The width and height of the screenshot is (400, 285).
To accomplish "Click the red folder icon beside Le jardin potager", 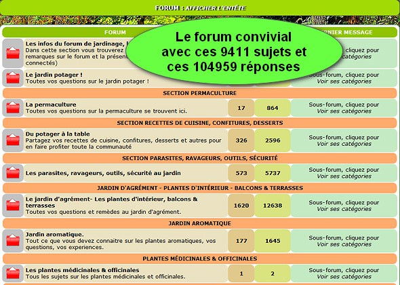I will (13, 77).
